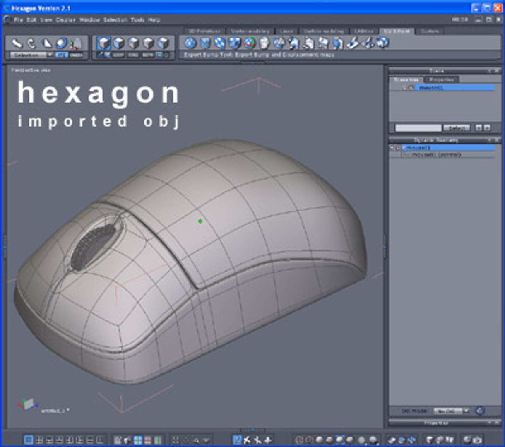
Task: Open the Properties tab in Scene panel
Action: click(442, 79)
